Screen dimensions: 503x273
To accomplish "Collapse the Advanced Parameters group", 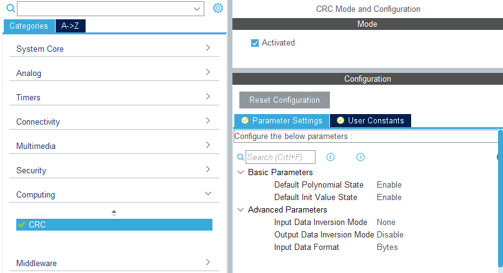I will [241, 209].
